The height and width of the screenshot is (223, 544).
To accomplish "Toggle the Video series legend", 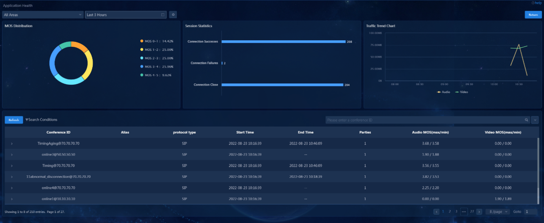I will [x=462, y=92].
